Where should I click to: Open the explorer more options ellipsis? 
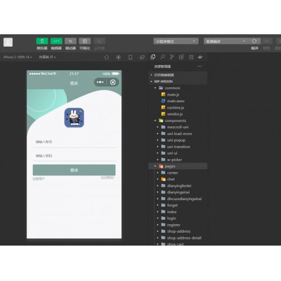click(200, 66)
